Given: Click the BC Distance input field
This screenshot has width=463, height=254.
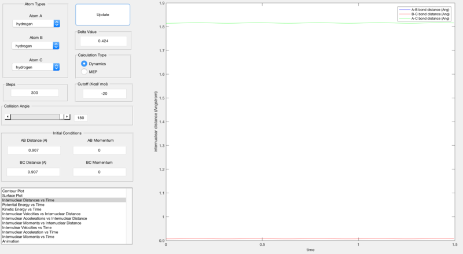Looking at the screenshot, I should [33, 172].
